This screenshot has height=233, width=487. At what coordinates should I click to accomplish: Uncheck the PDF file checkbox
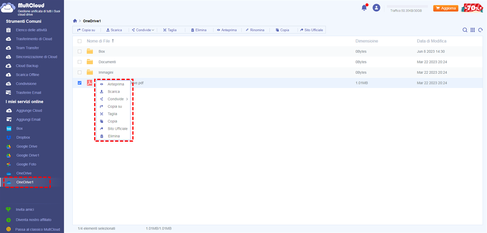click(x=80, y=83)
